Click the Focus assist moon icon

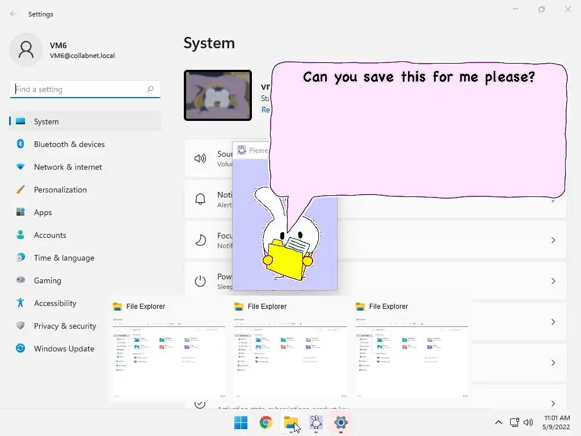(x=200, y=240)
